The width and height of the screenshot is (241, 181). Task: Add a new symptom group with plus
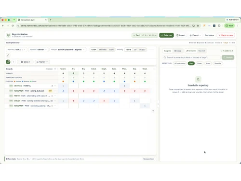[13, 62]
